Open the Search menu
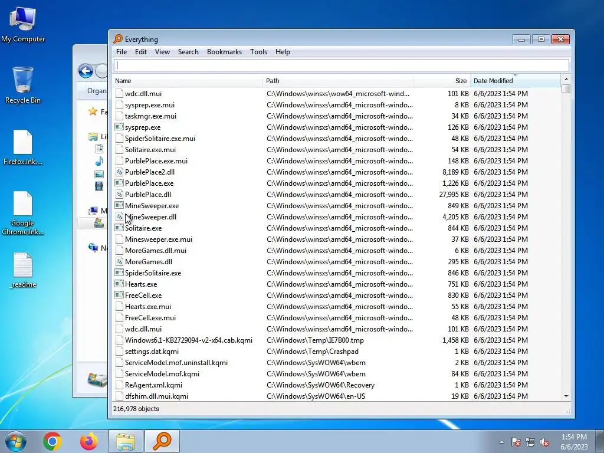This screenshot has width=604, height=453. click(188, 52)
